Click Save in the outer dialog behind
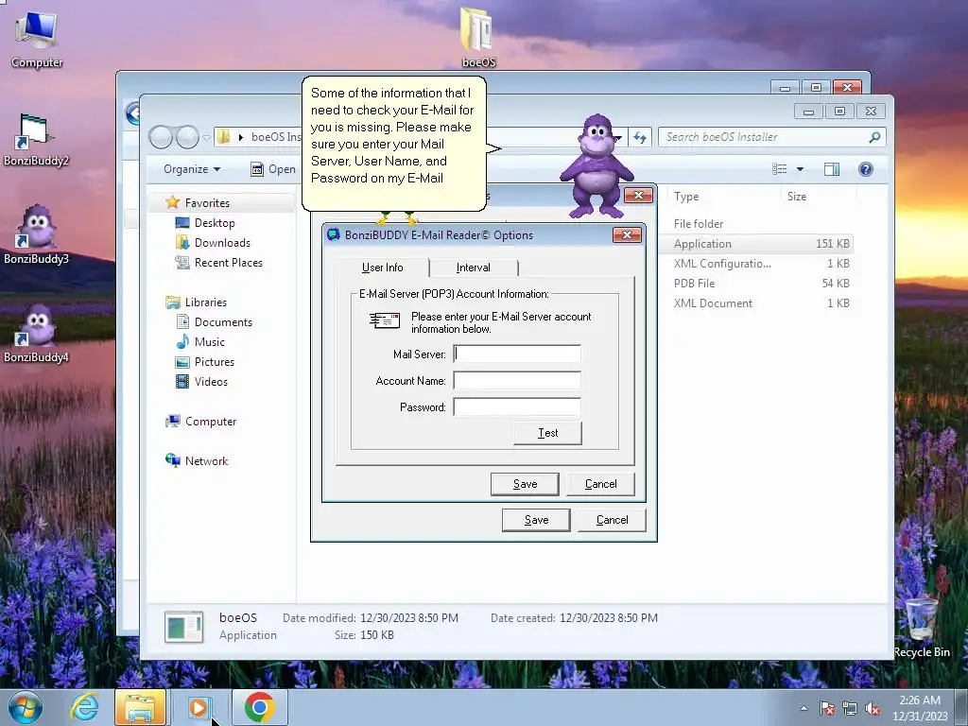 (536, 520)
